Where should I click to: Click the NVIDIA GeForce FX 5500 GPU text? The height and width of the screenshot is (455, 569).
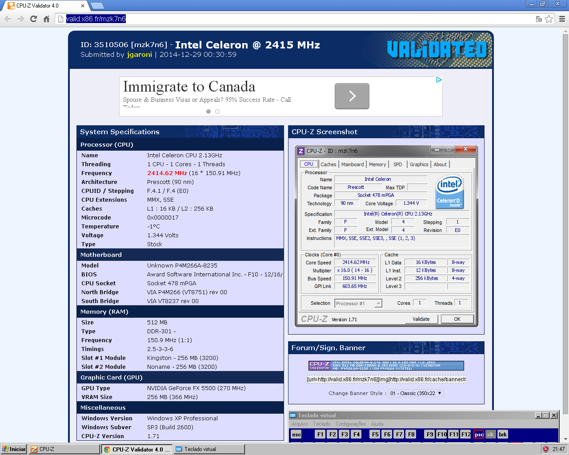coord(196,388)
